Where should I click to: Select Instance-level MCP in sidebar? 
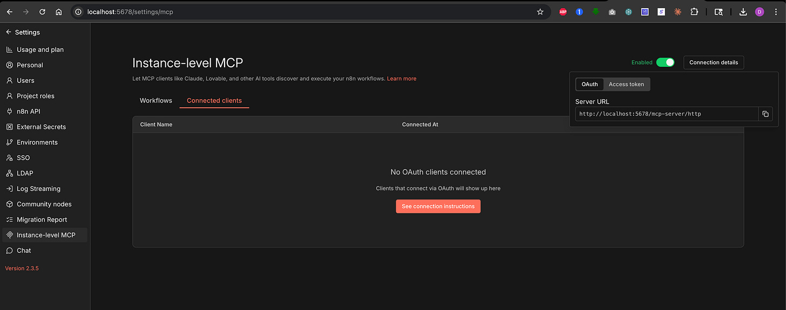pyautogui.click(x=46, y=235)
